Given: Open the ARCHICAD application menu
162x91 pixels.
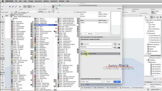Looking at the screenshot, I should click(9, 1).
